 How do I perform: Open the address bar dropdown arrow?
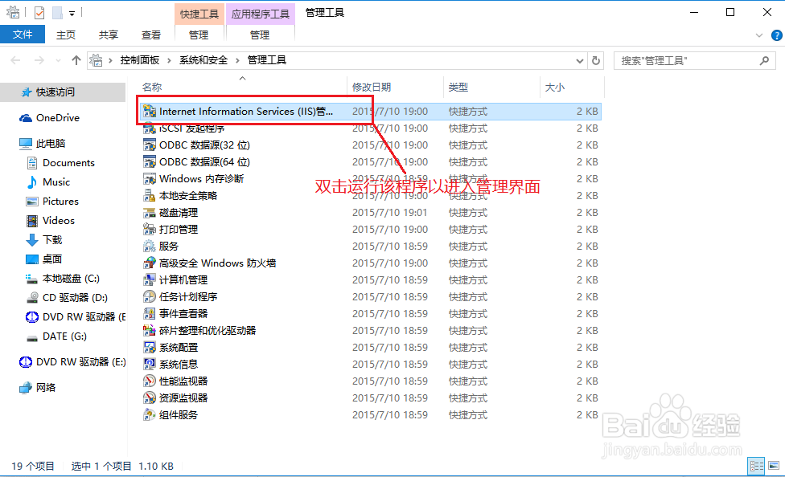point(579,59)
